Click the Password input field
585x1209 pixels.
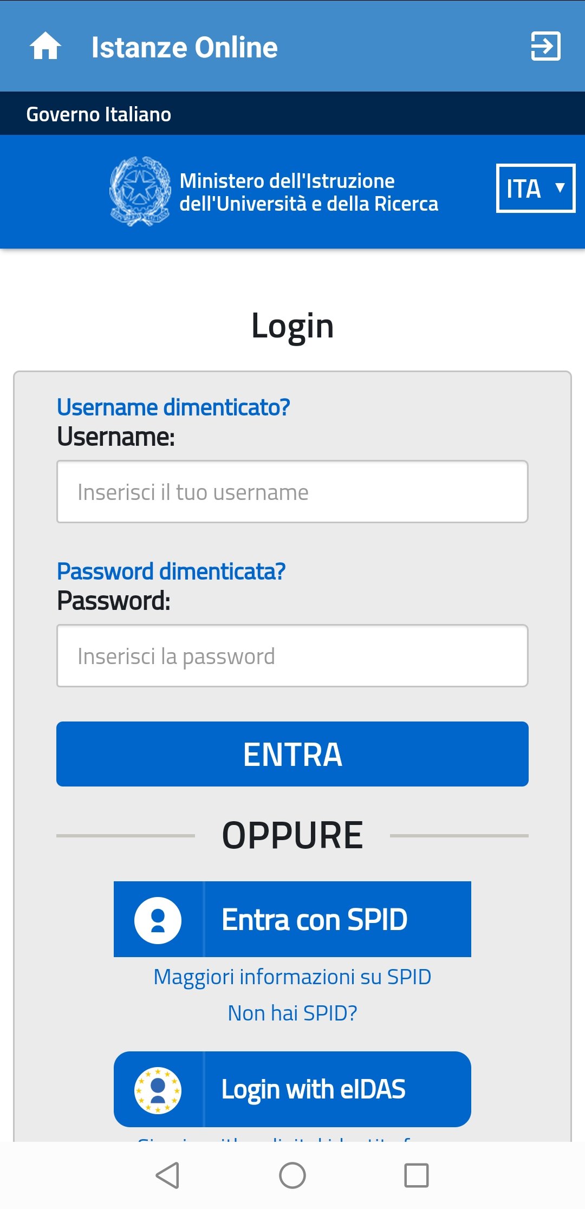292,656
